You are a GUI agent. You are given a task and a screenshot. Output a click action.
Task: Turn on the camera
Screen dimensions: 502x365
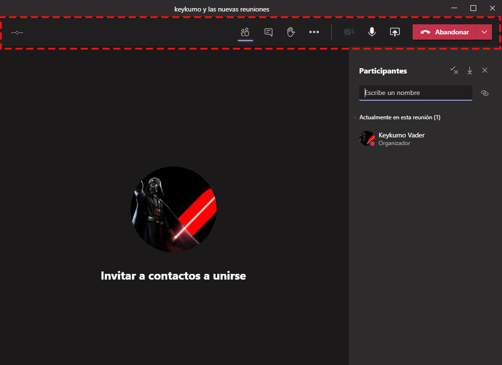pyautogui.click(x=349, y=32)
